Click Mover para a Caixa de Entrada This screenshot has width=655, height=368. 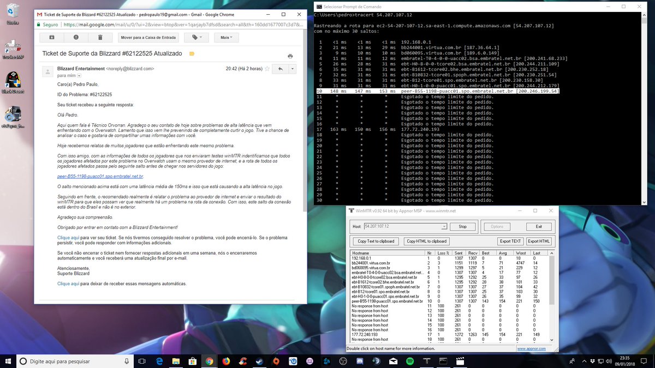pyautogui.click(x=148, y=37)
